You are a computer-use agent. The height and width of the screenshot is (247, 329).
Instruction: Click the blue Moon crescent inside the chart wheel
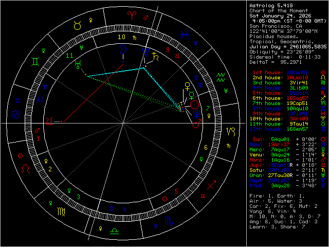[123, 49]
